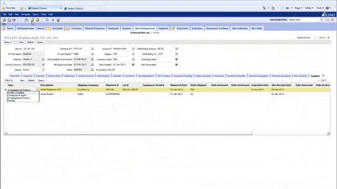Switch to the Site Visits screen tab

[257, 28]
